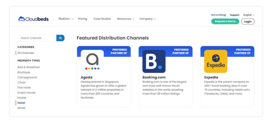Click the Agoda description text
Screen dimensions: 272x124
103,90
